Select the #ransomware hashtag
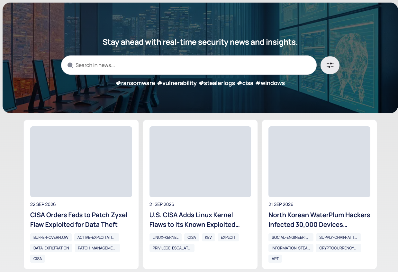This screenshot has width=398, height=272. click(135, 83)
